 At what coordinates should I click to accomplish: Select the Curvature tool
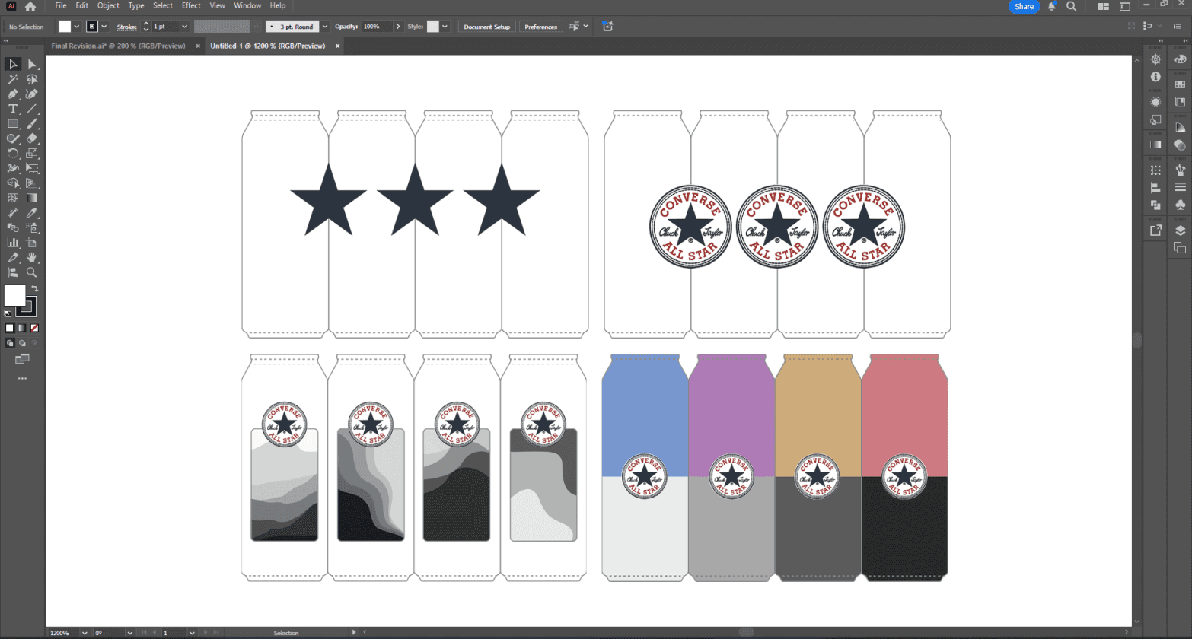[x=32, y=94]
